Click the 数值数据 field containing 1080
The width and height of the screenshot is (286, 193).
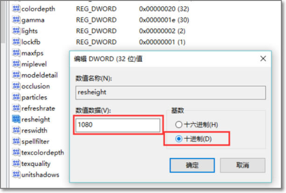point(118,125)
